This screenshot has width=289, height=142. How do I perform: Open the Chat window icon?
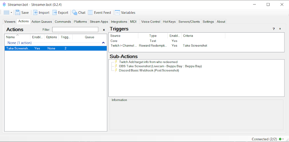click(75, 13)
